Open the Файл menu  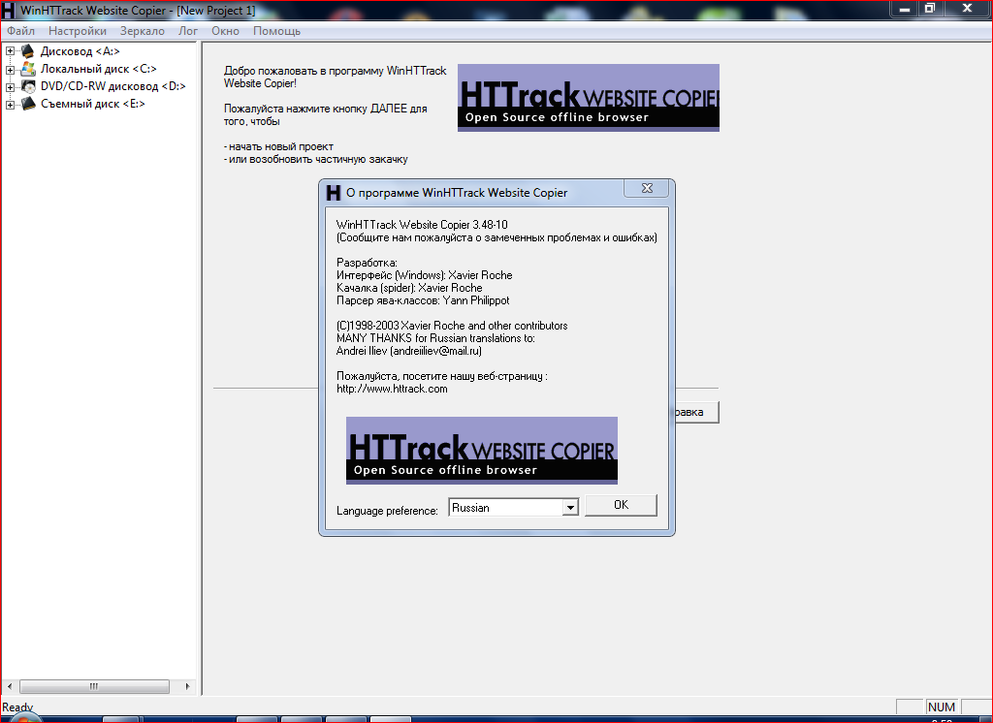click(x=20, y=31)
